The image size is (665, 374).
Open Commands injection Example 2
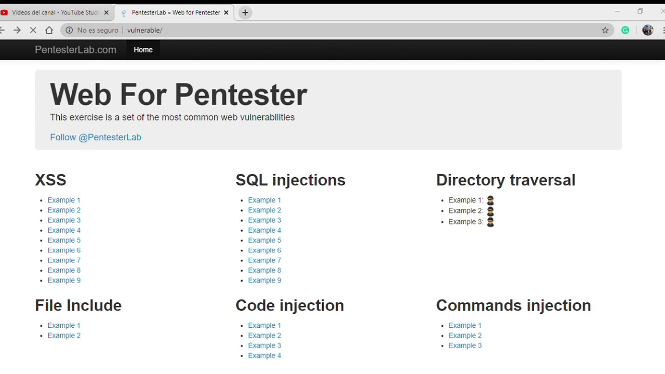tap(465, 336)
